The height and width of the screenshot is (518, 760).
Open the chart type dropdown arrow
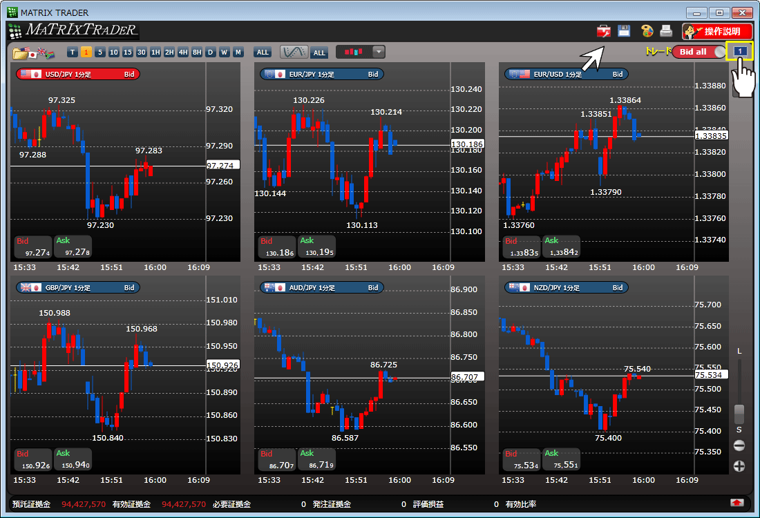click(x=379, y=52)
